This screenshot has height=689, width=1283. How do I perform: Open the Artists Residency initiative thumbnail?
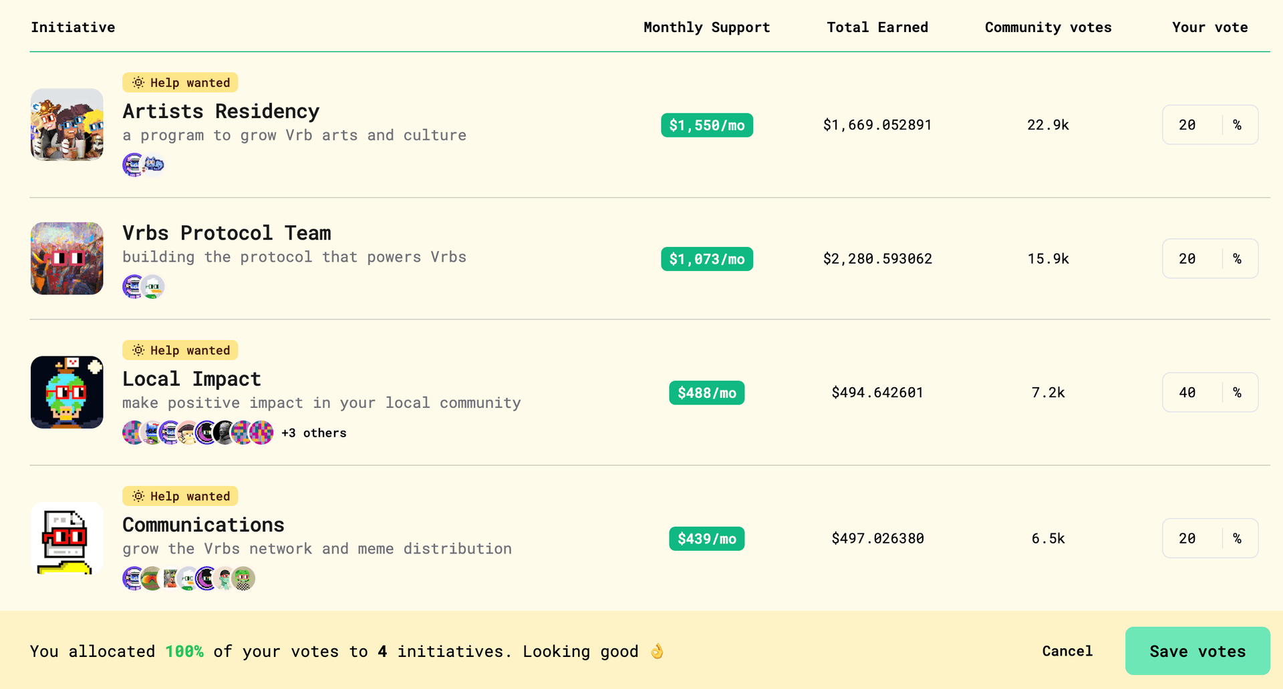(67, 125)
